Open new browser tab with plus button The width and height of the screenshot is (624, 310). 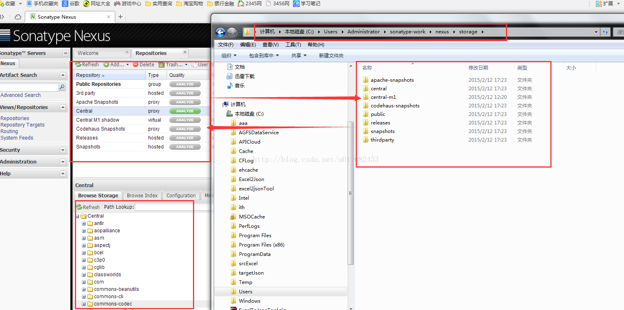click(x=120, y=17)
